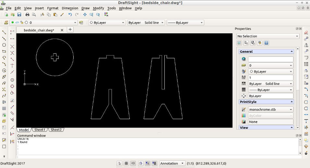Select the Mirror tool icon
310x168 pixels.
coord(306,45)
